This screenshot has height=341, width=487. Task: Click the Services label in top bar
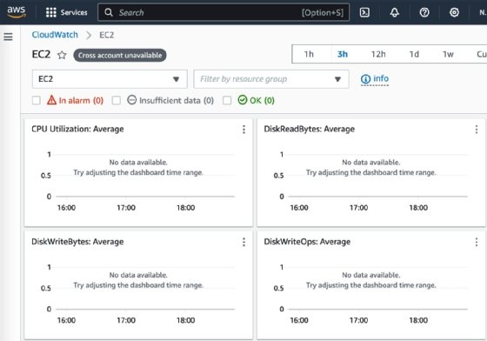pyautogui.click(x=74, y=12)
